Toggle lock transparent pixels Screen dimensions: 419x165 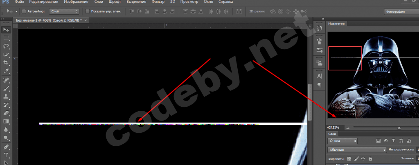(x=349, y=159)
